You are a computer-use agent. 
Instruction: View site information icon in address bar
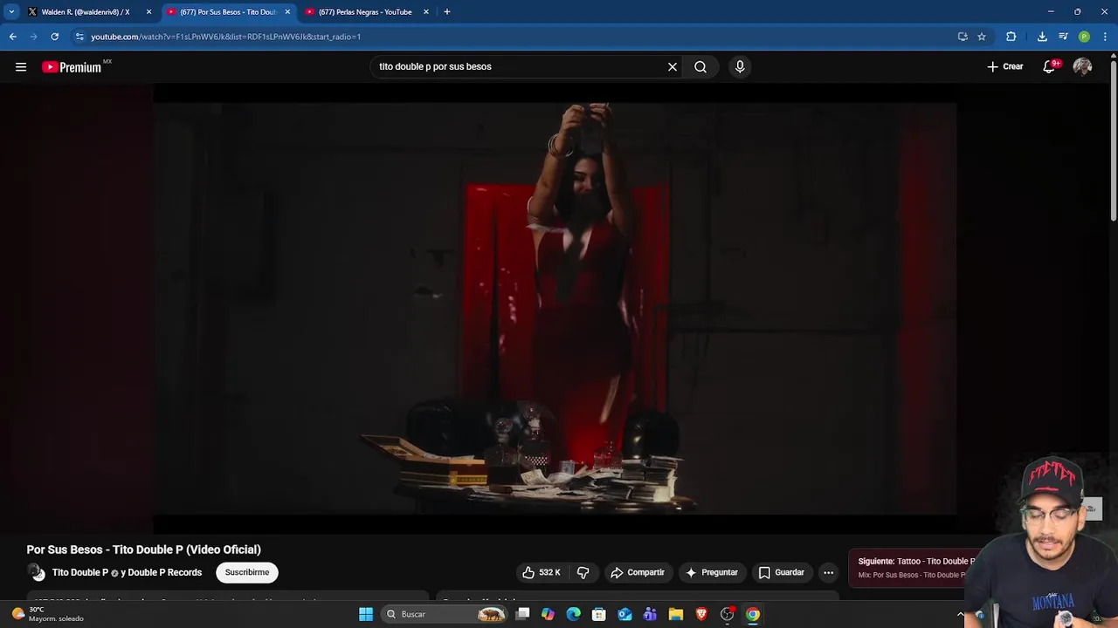tap(79, 37)
